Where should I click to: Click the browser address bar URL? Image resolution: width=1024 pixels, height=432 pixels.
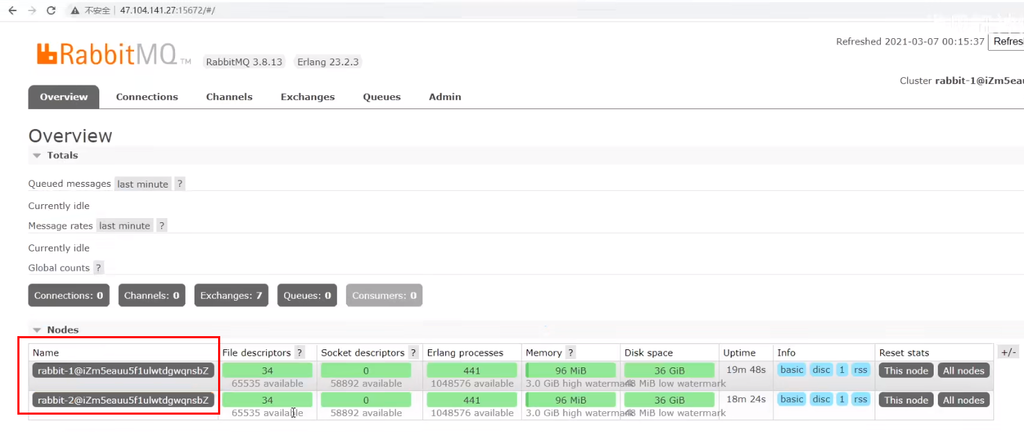(167, 11)
